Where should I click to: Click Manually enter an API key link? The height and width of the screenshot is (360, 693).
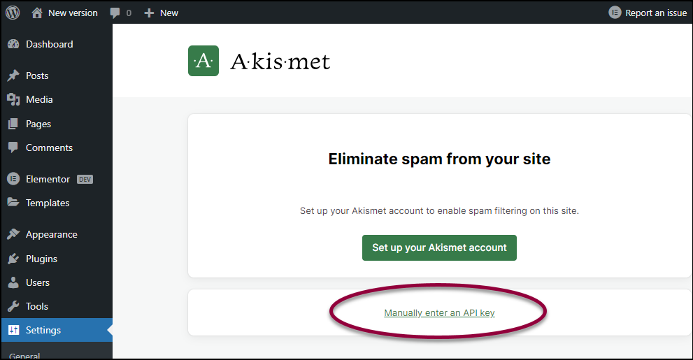[439, 312]
